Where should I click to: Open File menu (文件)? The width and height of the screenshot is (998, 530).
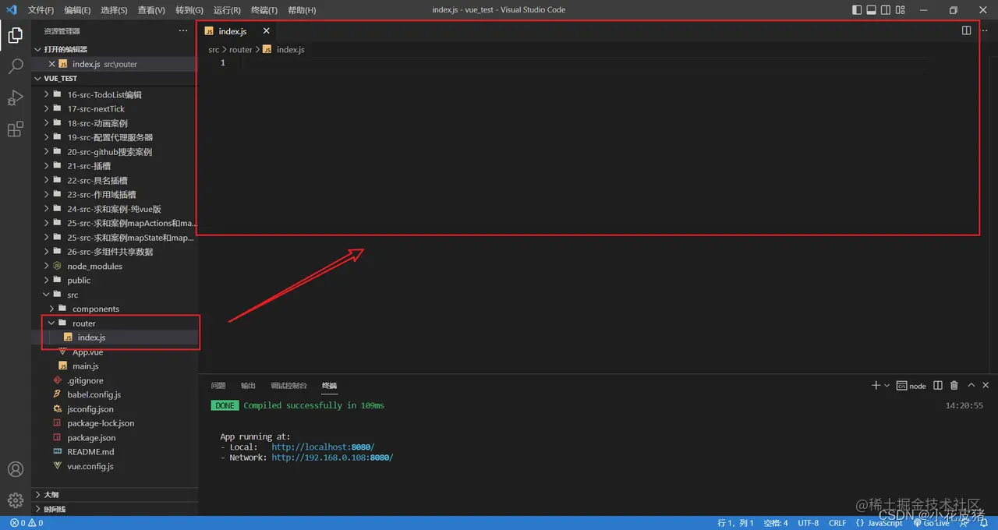[x=41, y=10]
